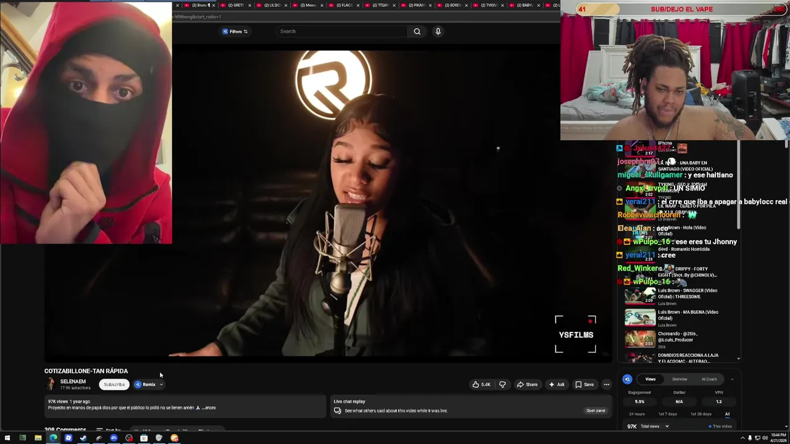This screenshot has height=444, width=790.
Task: Open the taskbar clock showing 10:44 PM
Action: pyautogui.click(x=777, y=438)
